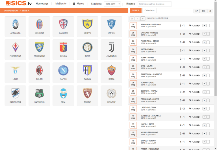Select the Inter - Empoli match checkbox
Viewport: 217px width, 150px height.
208,50
